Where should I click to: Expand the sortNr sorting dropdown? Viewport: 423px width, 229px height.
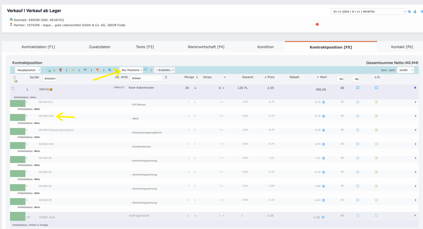(x=405, y=70)
